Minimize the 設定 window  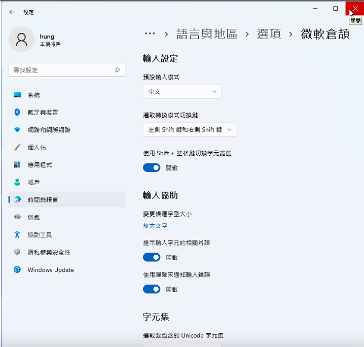[x=315, y=8]
